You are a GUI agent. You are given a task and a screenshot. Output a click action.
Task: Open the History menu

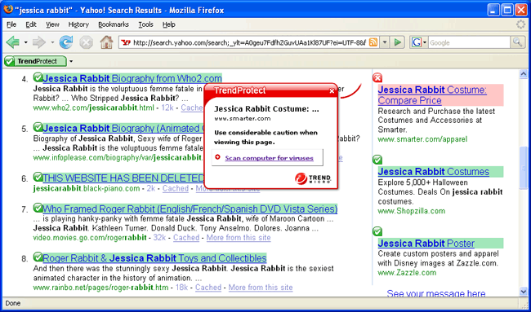click(78, 24)
